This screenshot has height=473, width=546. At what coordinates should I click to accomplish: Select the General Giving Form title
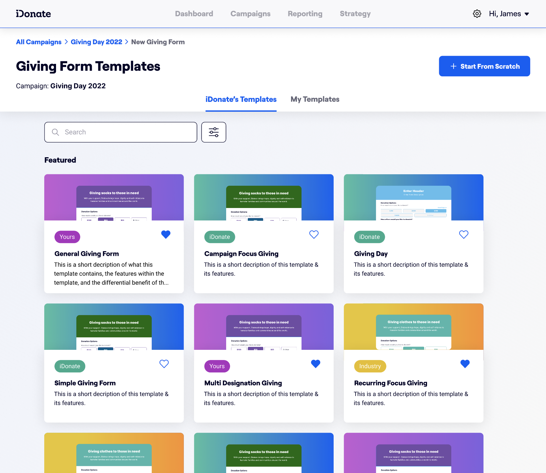(87, 254)
